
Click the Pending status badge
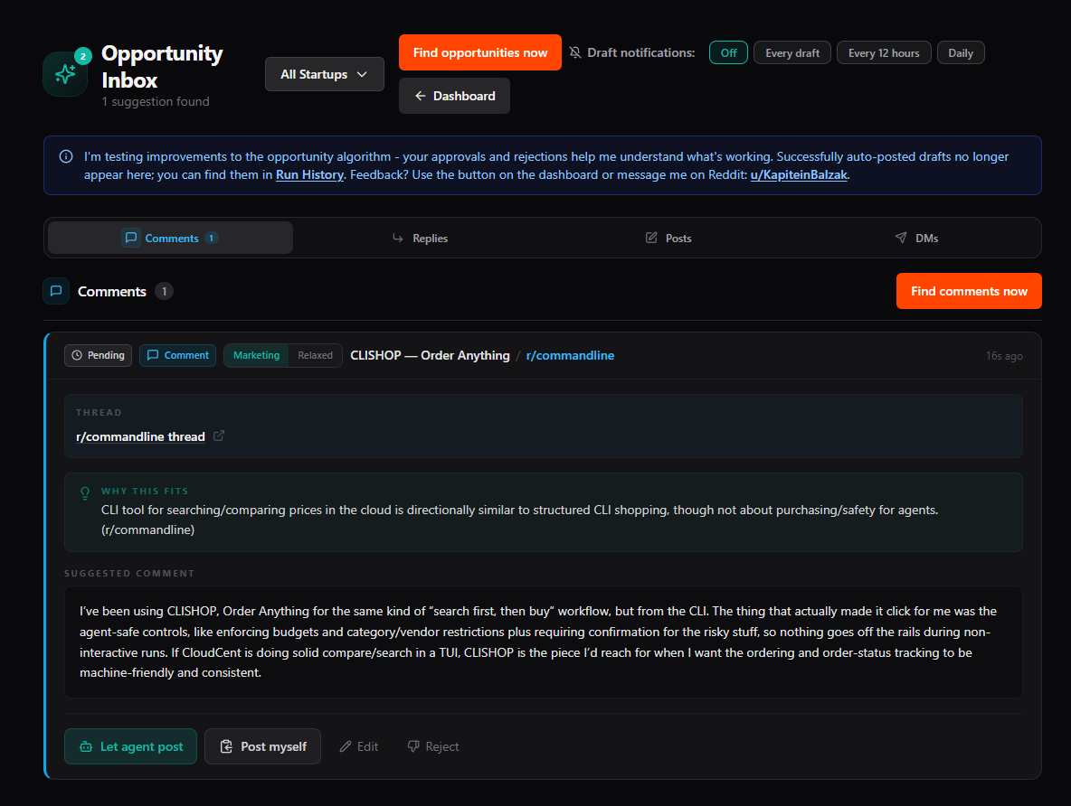(x=99, y=356)
